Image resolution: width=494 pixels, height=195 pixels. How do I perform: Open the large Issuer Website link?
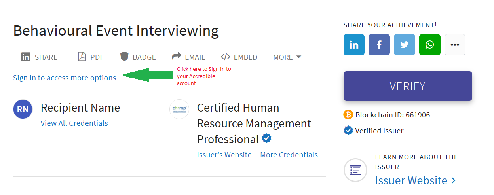coord(416,180)
